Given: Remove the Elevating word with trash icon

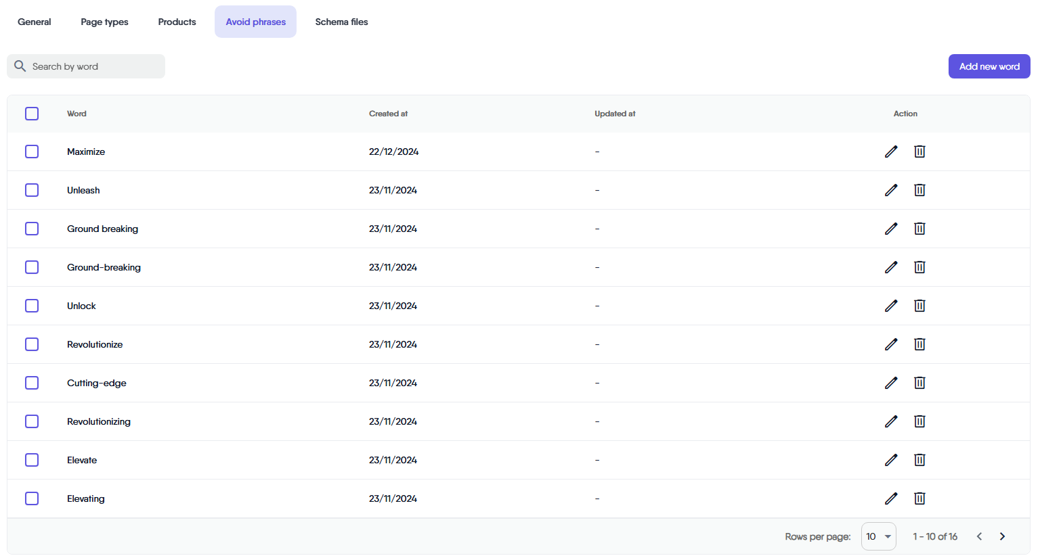Looking at the screenshot, I should coord(919,498).
